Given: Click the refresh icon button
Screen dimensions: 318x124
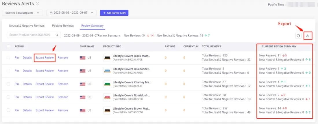Looking at the screenshot, I should pos(298,36).
